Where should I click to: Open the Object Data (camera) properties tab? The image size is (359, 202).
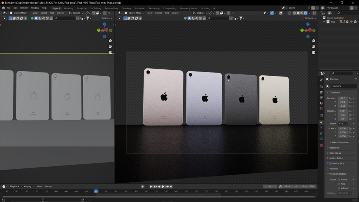(321, 139)
